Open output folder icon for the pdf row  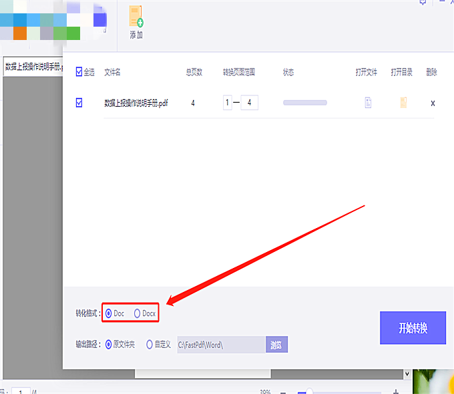[x=403, y=103]
